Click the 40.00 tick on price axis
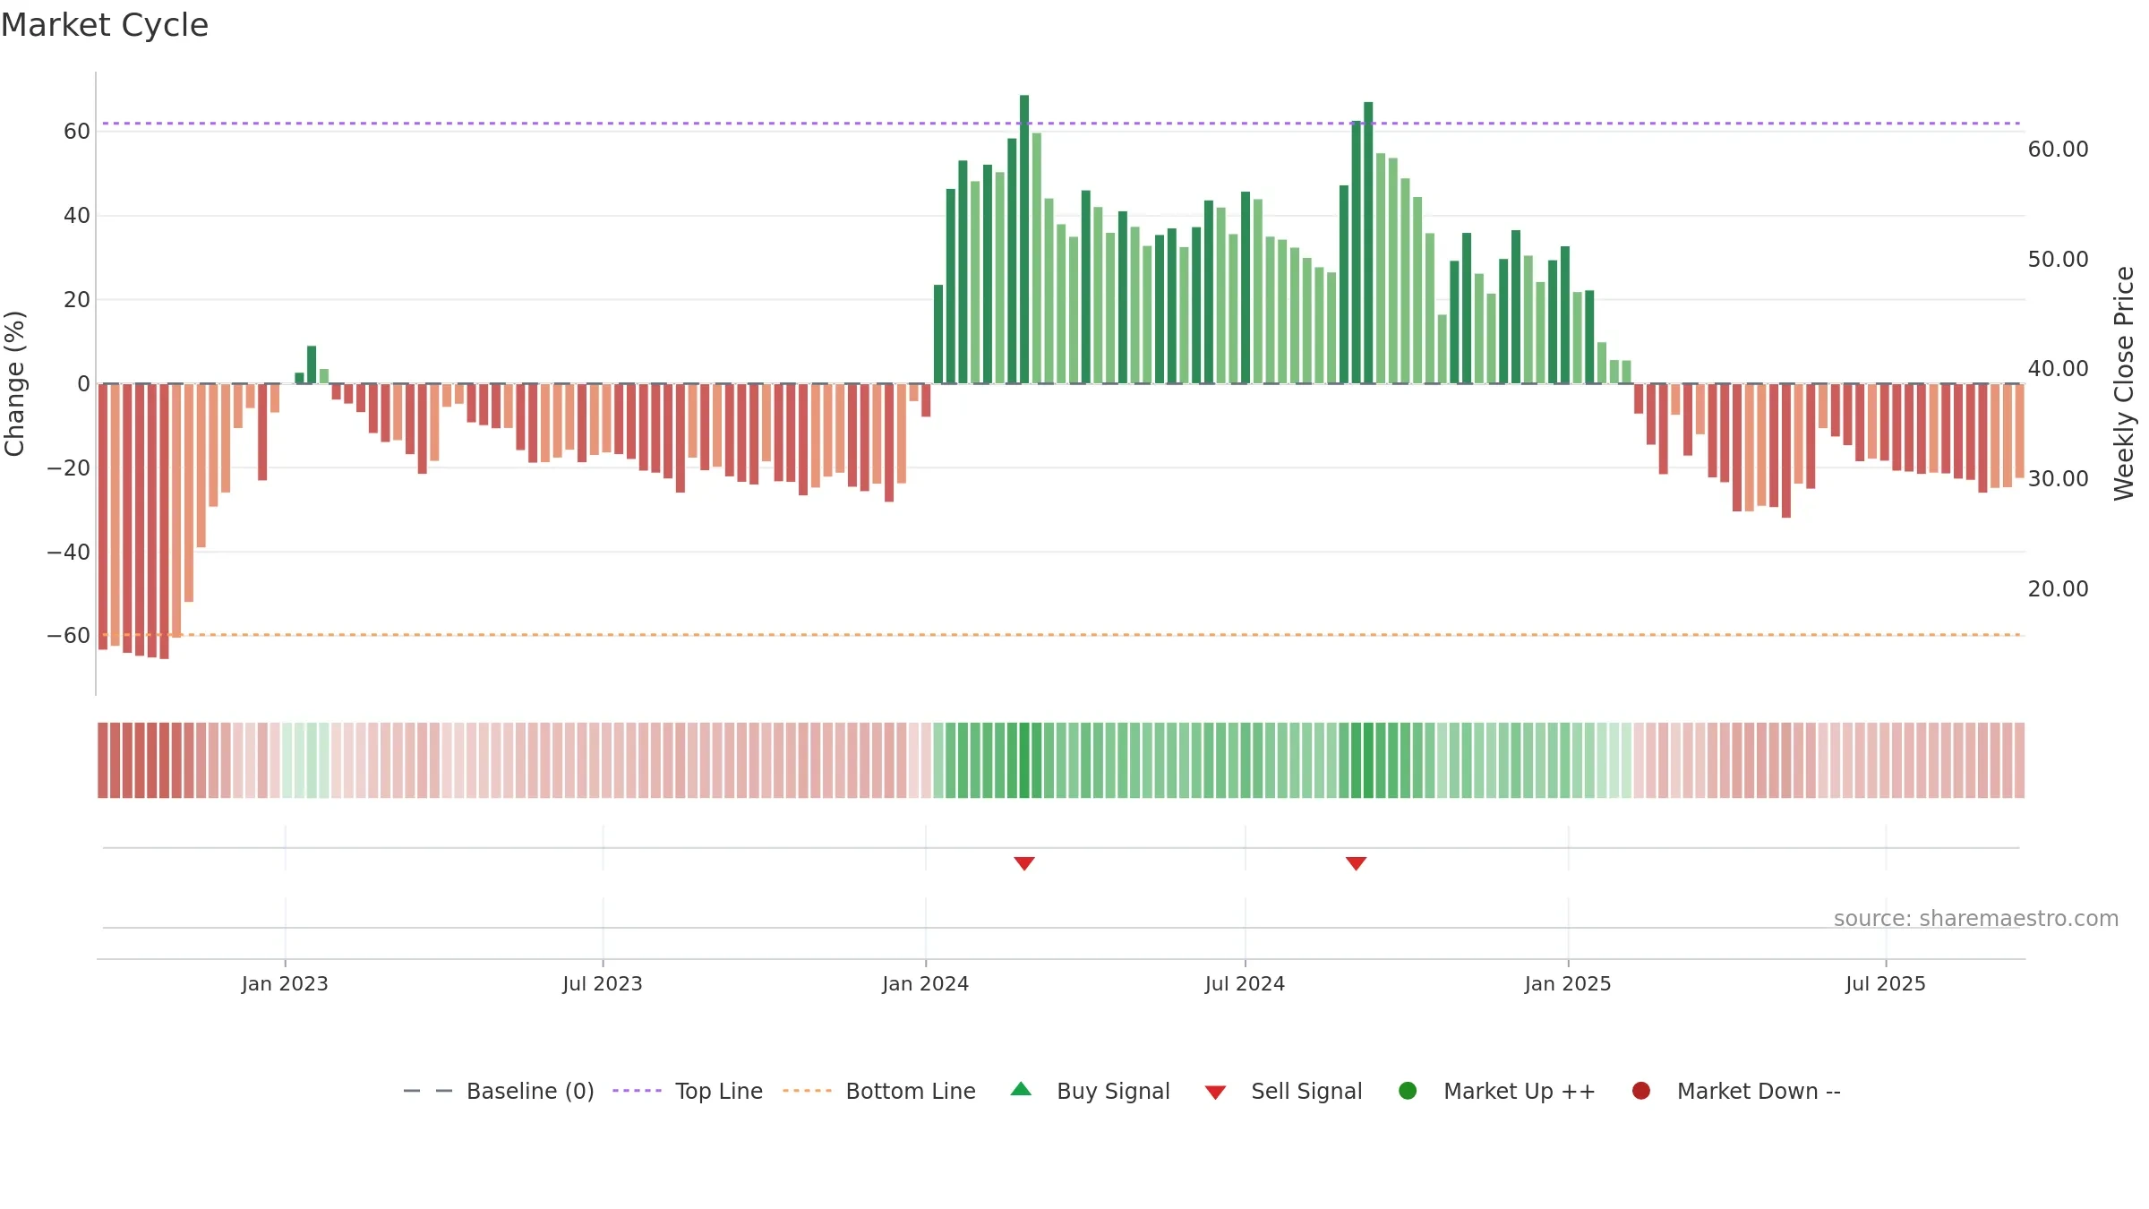The image size is (2149, 1209). click(2058, 368)
